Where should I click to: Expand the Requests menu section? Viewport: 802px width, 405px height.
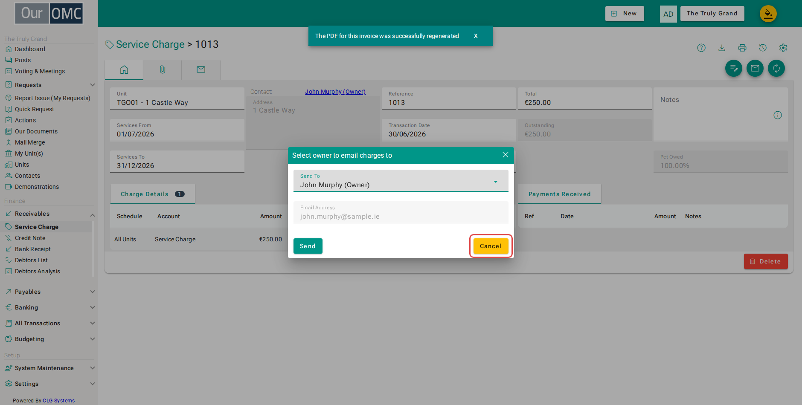click(x=50, y=85)
